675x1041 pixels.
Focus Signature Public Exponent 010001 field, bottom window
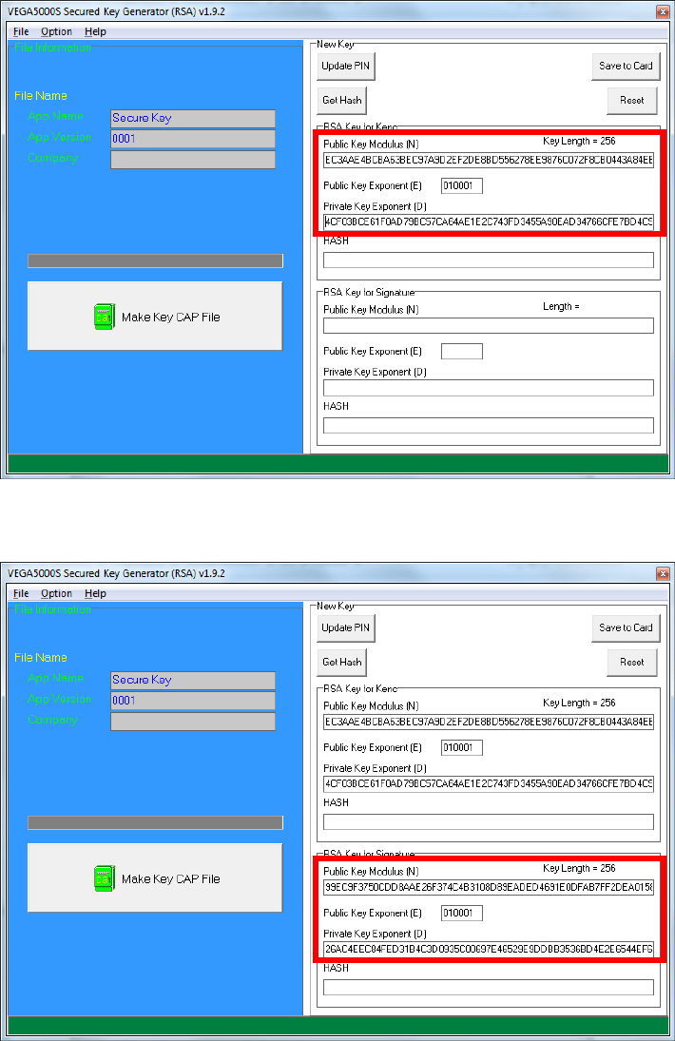(462, 913)
